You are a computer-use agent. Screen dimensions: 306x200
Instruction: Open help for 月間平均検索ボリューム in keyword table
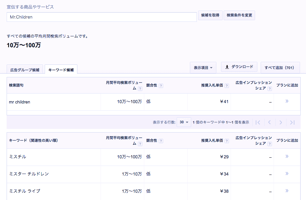[x=140, y=144]
